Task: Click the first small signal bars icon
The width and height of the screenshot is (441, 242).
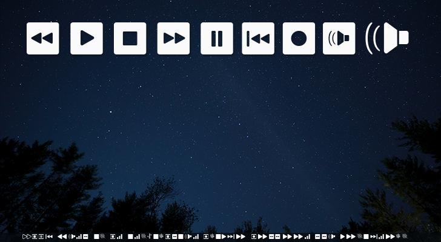Action: pyautogui.click(x=79, y=236)
